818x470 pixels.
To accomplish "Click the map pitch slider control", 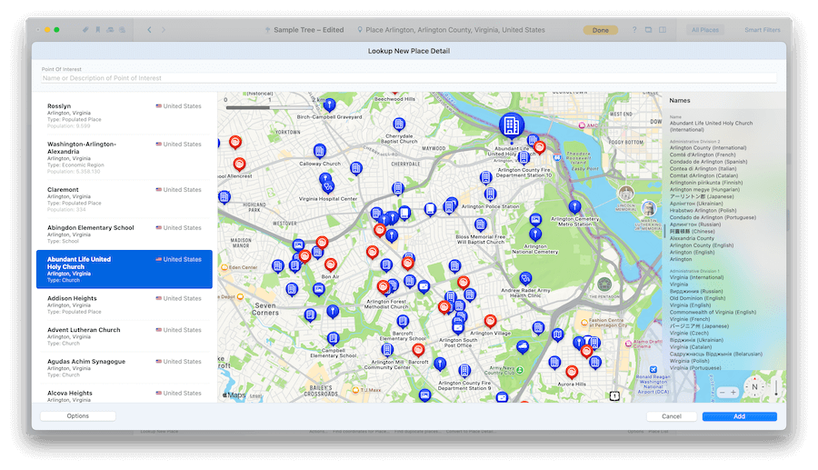I will tap(776, 387).
